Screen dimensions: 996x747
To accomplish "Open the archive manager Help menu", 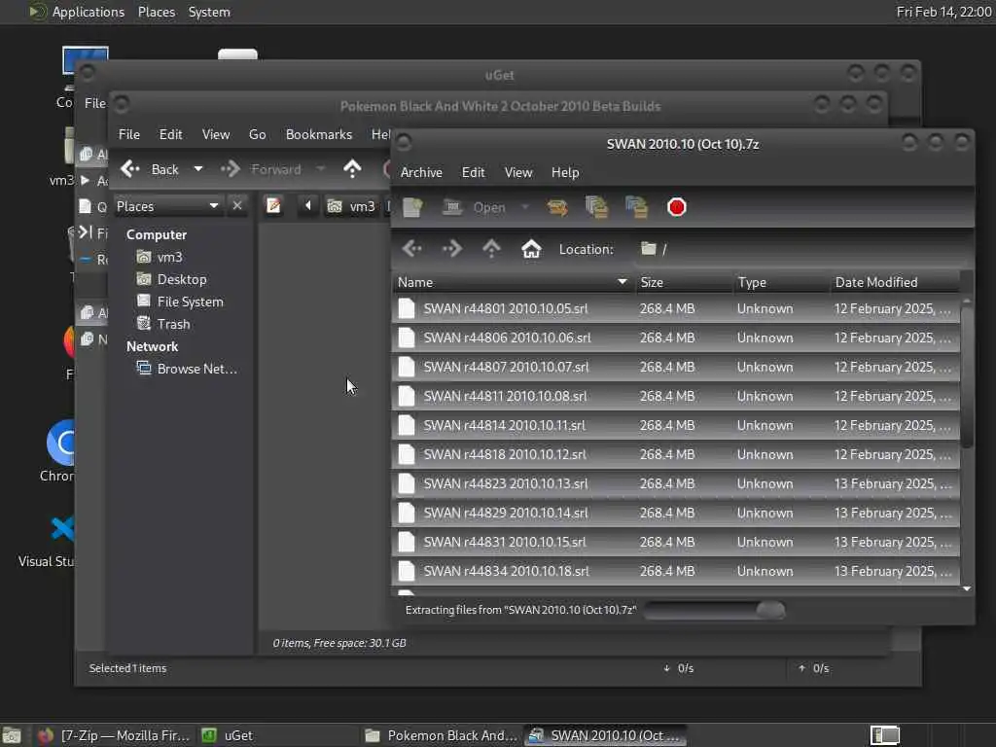I will pos(565,172).
